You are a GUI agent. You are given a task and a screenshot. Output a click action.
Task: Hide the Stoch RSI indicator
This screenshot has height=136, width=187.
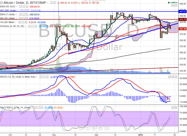click(x=36, y=107)
